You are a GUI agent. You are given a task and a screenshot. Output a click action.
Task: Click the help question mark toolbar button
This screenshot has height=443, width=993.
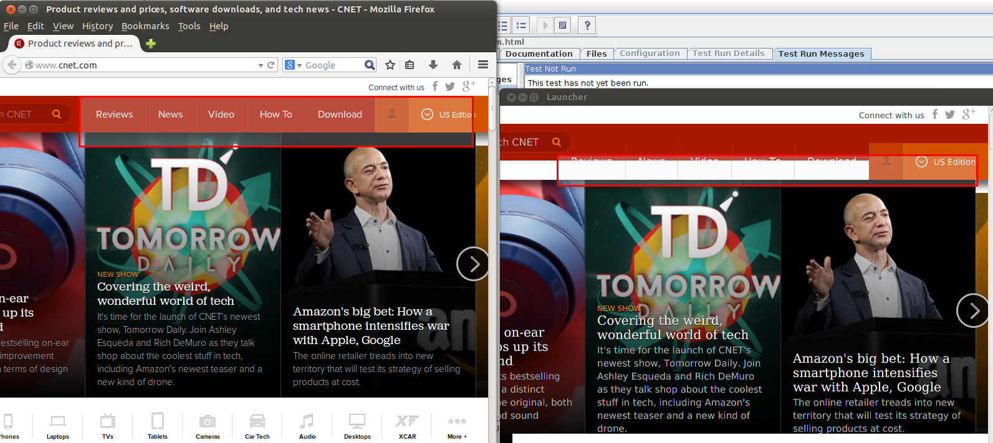587,26
